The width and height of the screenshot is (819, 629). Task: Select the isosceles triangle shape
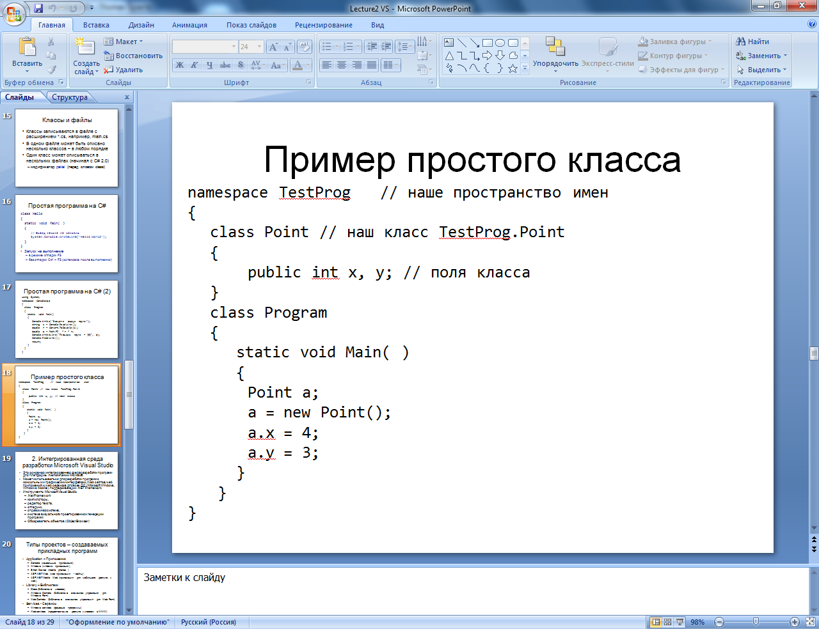(x=449, y=56)
